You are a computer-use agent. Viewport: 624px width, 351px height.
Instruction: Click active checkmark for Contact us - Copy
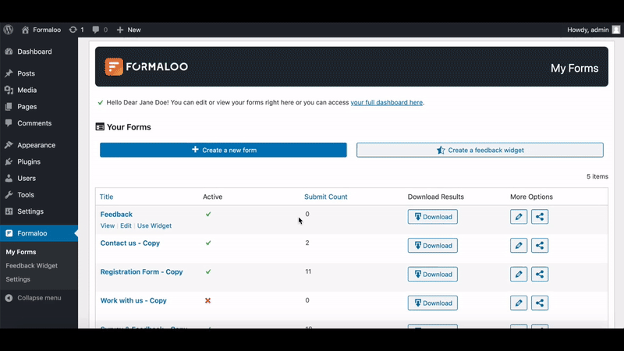(208, 243)
